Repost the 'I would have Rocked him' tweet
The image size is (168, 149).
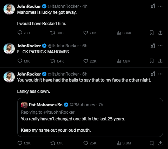coord(57,33)
